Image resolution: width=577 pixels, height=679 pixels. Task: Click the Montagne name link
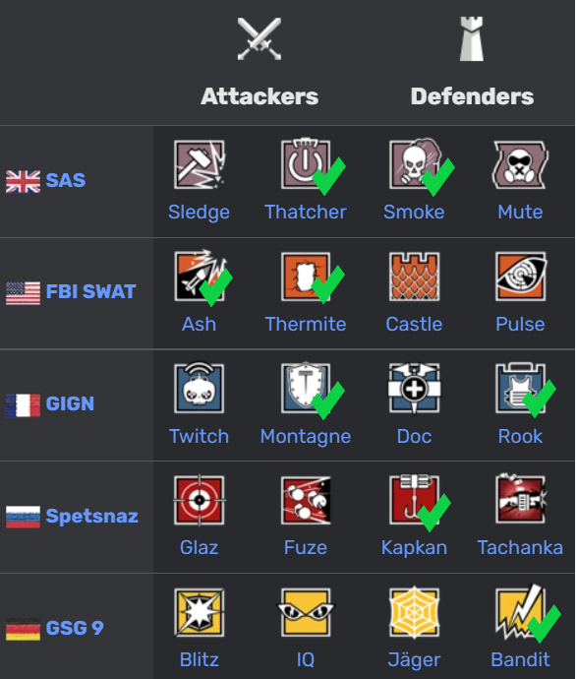306,436
